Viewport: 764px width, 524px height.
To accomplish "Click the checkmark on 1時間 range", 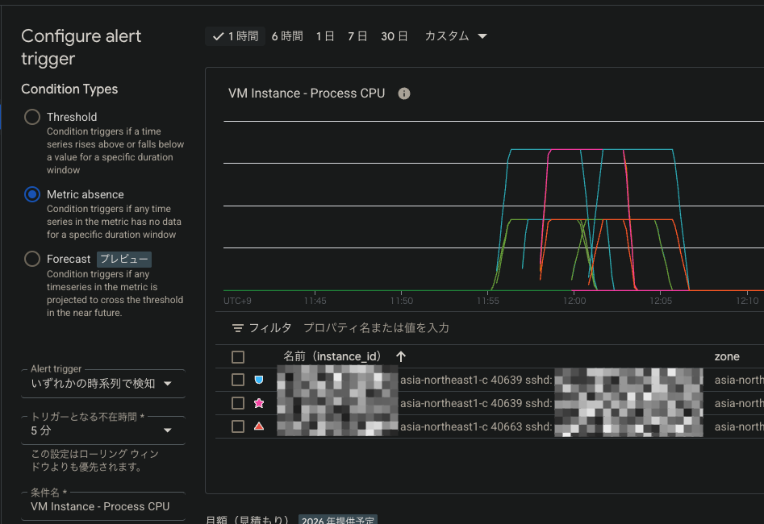I will coord(218,36).
